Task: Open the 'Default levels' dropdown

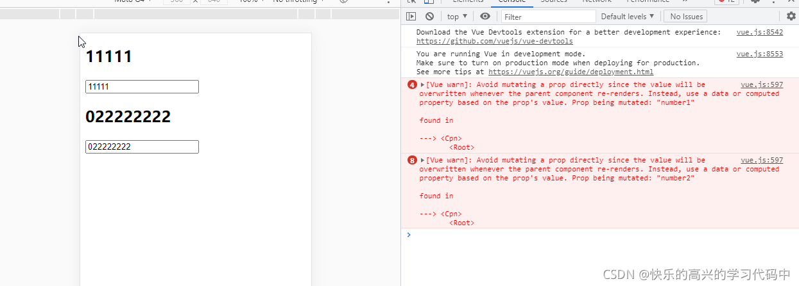Action: [628, 16]
